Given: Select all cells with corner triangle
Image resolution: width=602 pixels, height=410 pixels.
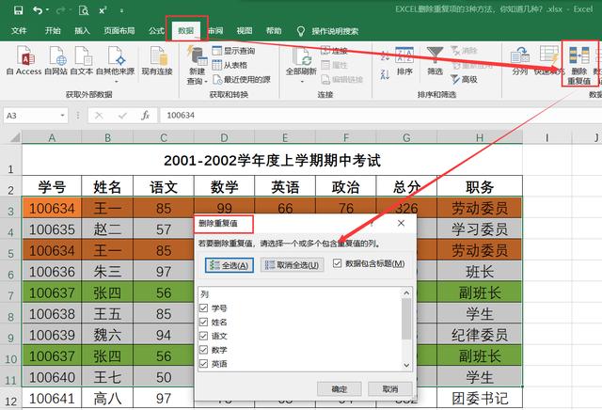Looking at the screenshot, I should [15, 136].
